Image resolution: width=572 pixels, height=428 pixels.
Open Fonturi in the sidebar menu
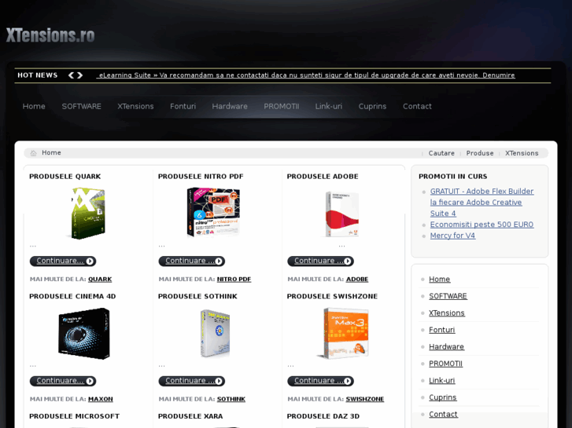click(441, 330)
